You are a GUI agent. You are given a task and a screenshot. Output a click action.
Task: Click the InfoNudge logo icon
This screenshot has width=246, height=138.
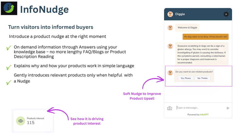tap(9, 8)
